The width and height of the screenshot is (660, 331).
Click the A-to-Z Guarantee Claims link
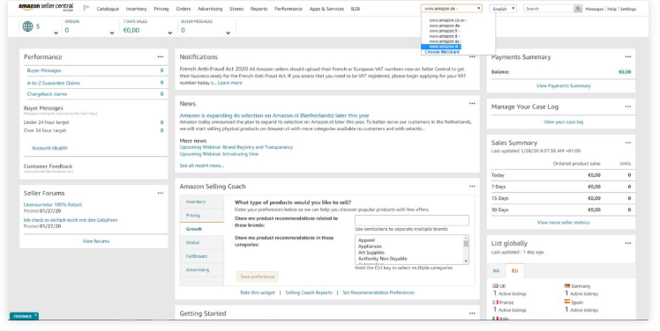coord(54,83)
